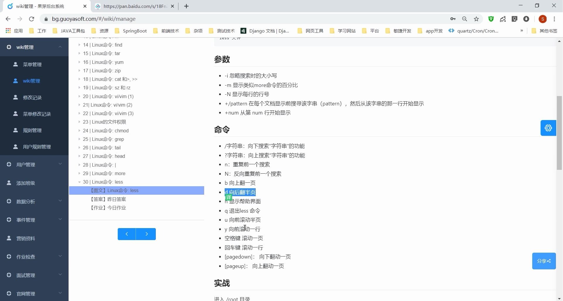The width and height of the screenshot is (563, 301).
Task: Select tree item 18 | Linux命令: cat 和>, >>
Action: 110,79
